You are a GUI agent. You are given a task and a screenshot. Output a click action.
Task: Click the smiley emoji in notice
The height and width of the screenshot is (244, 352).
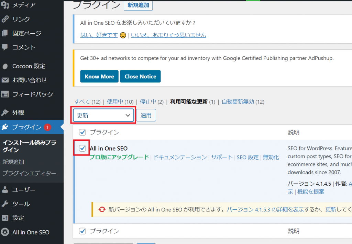pyautogui.click(x=123, y=35)
